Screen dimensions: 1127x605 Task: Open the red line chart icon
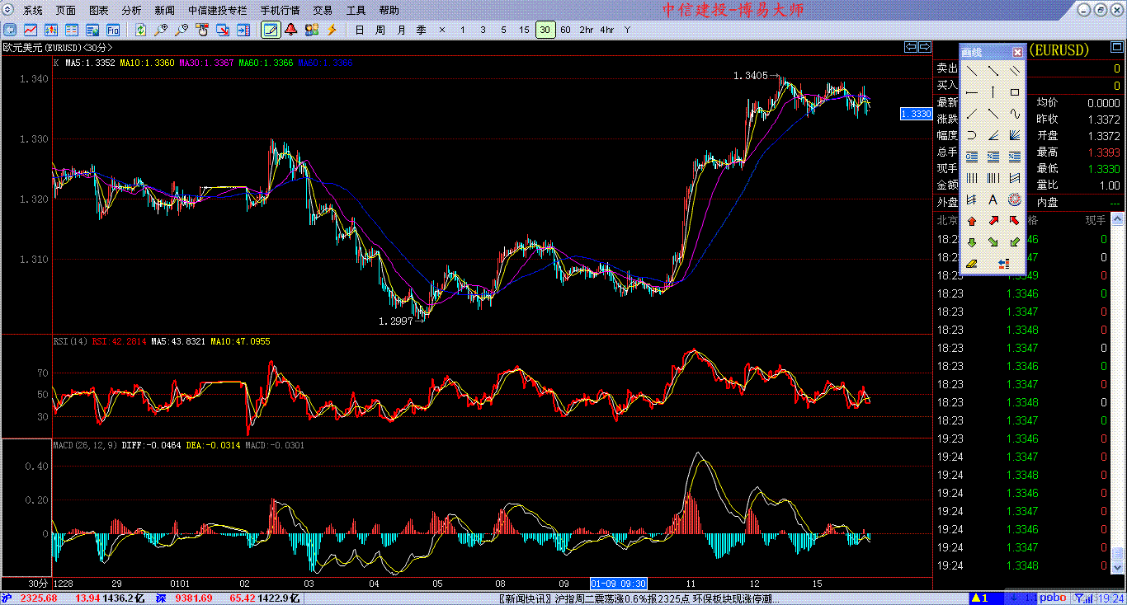[x=30, y=30]
